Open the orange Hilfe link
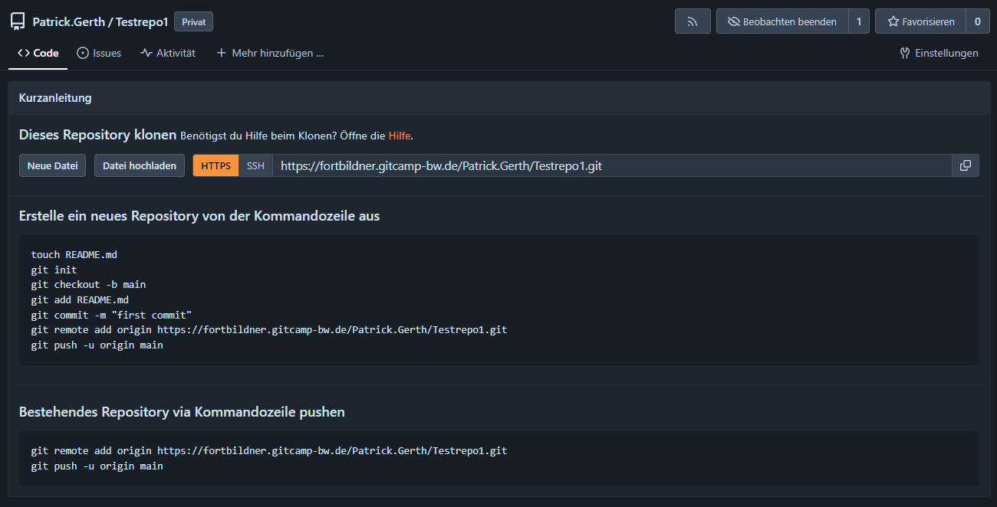The image size is (997, 507). coord(399,136)
